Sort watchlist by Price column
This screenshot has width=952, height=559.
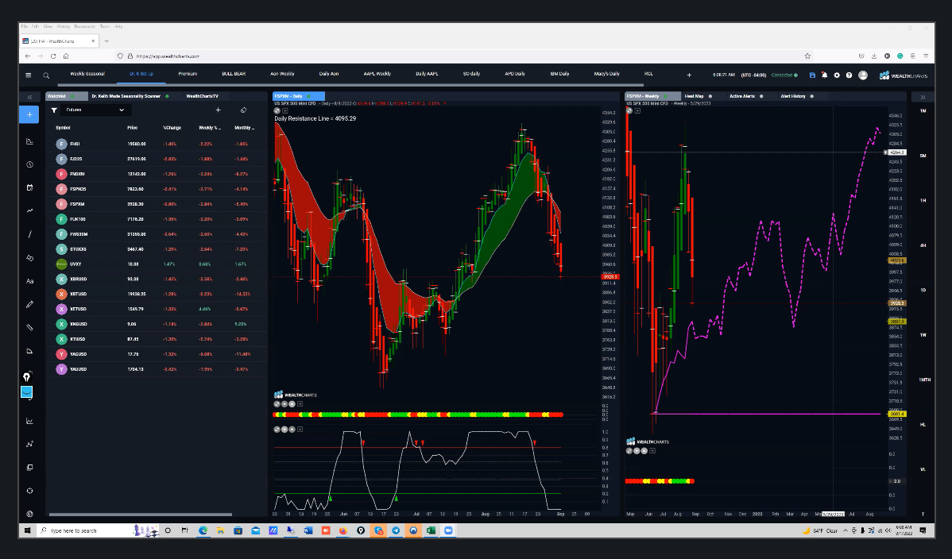[x=133, y=128]
